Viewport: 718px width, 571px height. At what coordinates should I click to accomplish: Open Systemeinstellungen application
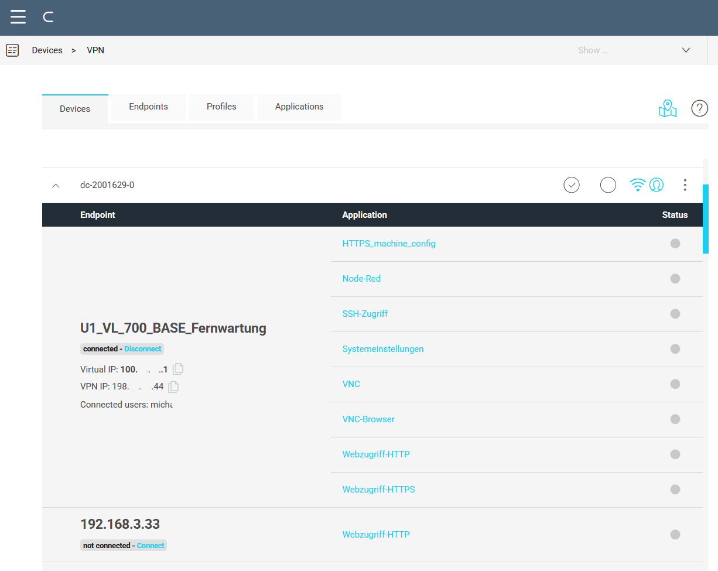pos(383,349)
